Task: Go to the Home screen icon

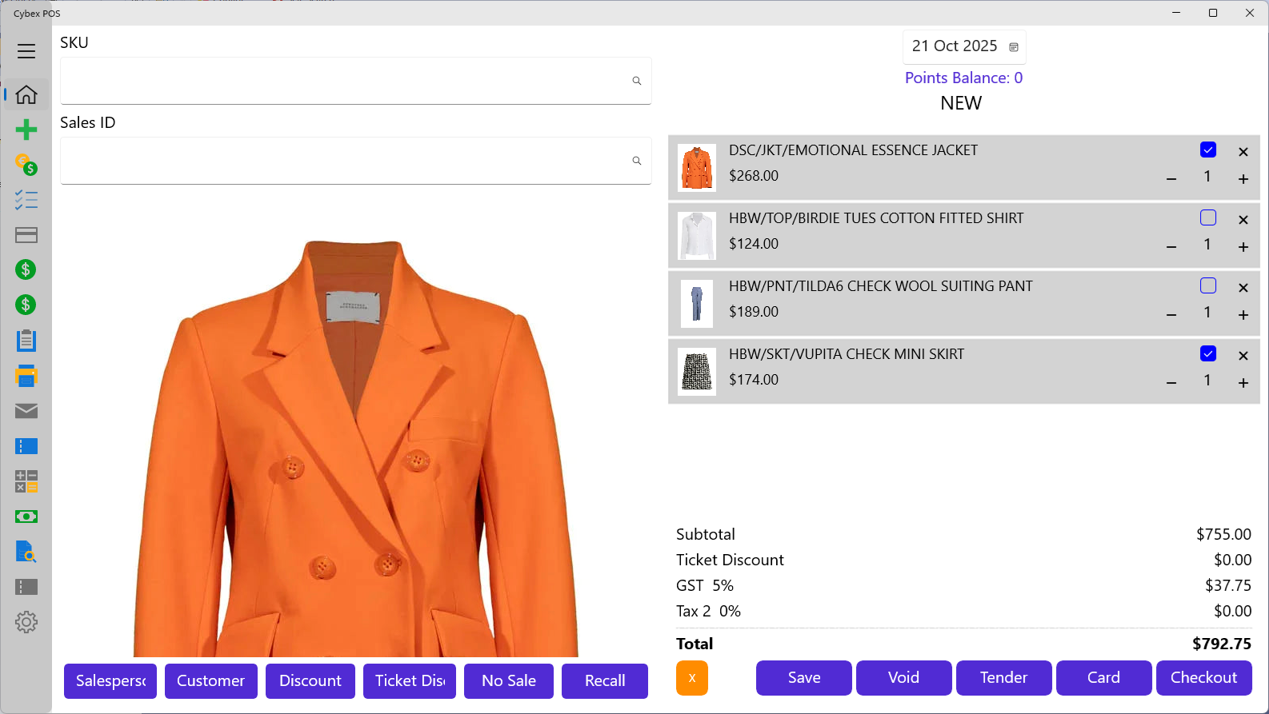Action: (26, 94)
